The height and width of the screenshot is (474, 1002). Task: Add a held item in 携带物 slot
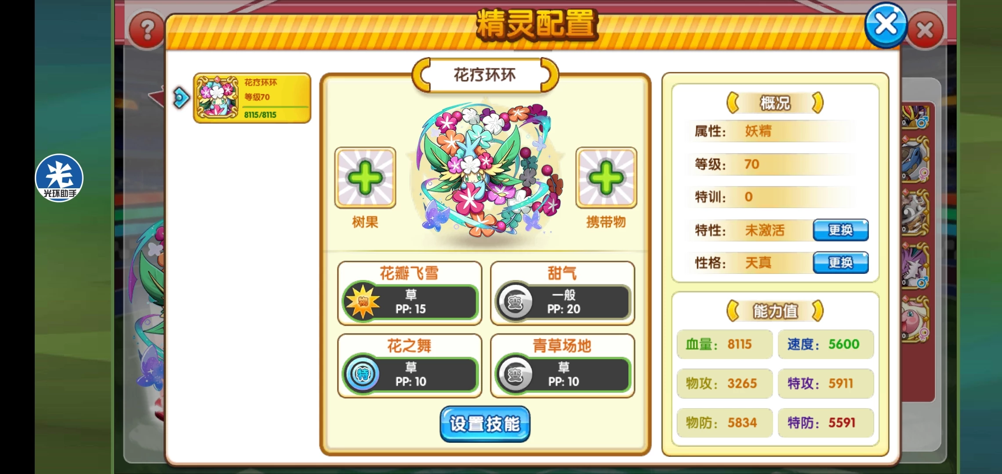pyautogui.click(x=606, y=178)
